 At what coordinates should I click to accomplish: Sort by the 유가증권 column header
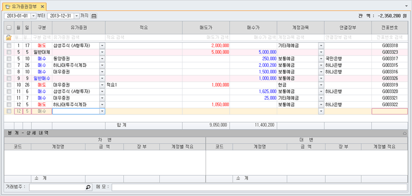tap(79, 28)
